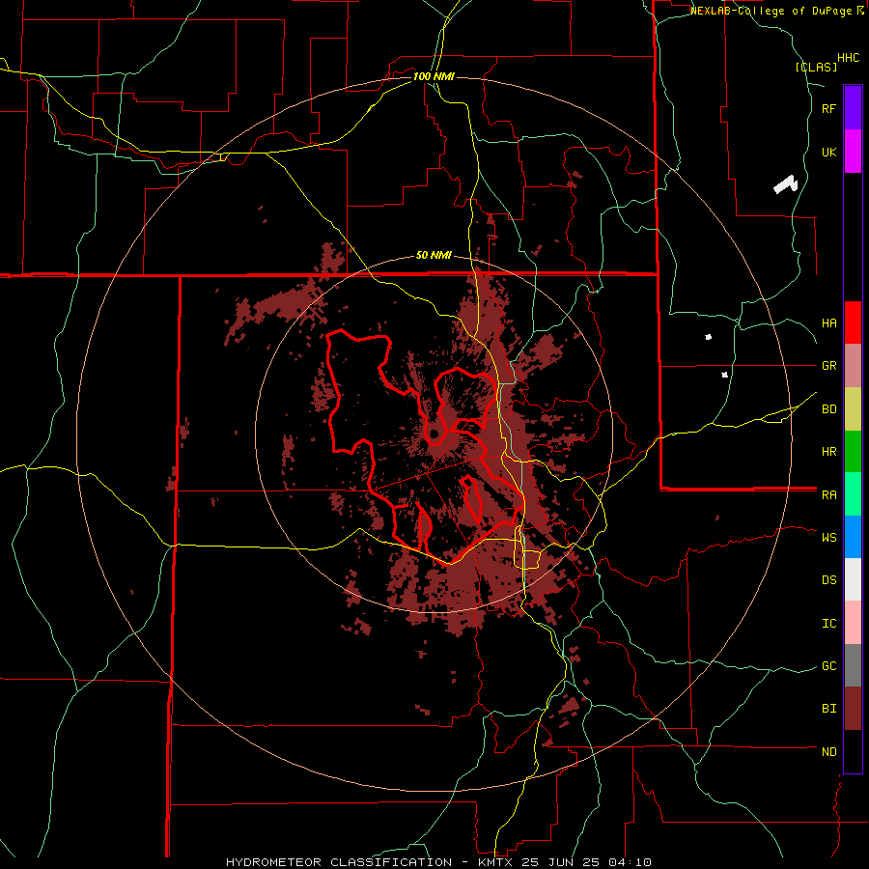Select the HR green legend swatch
This screenshot has height=869, width=869.
853,452
